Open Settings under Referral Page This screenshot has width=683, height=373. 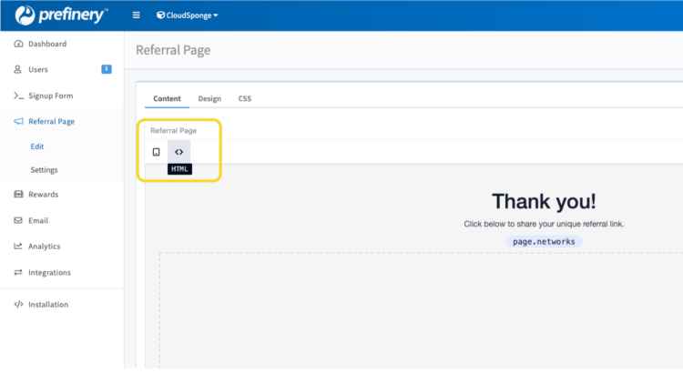pos(44,170)
